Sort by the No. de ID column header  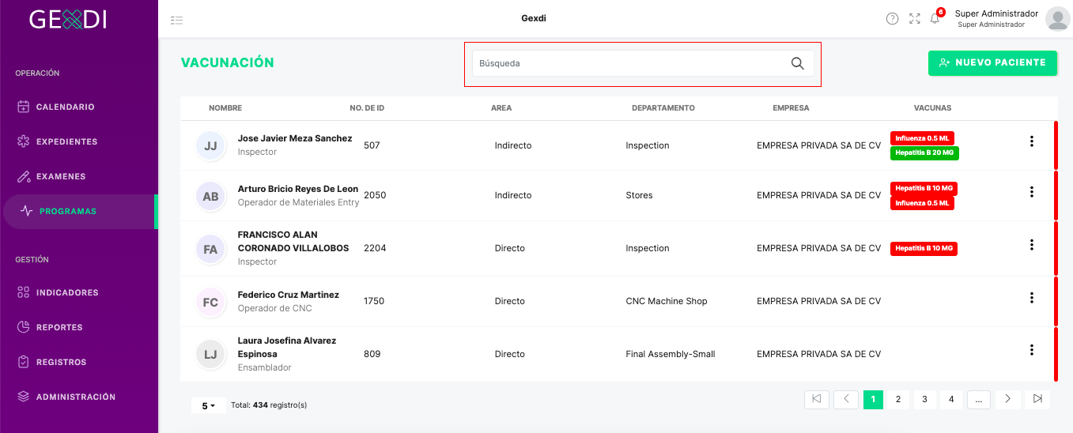pyautogui.click(x=367, y=108)
